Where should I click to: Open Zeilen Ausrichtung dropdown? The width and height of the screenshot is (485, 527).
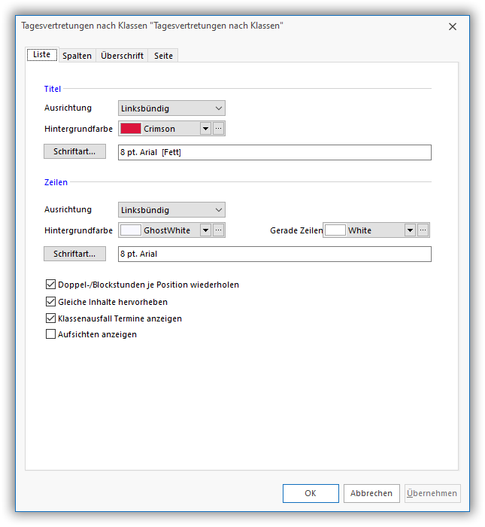pos(171,210)
